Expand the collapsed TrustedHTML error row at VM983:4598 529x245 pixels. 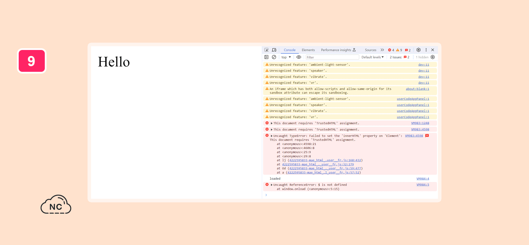click(272, 130)
